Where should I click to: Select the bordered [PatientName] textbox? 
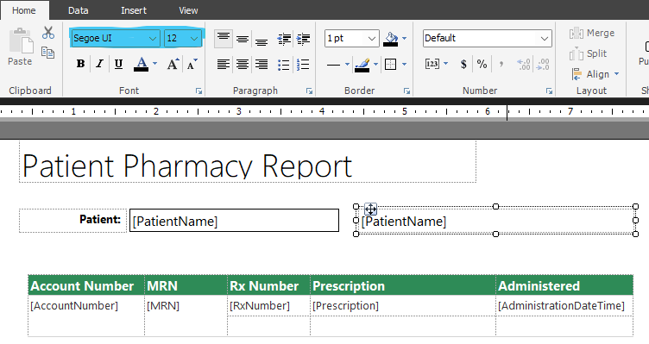(x=234, y=221)
